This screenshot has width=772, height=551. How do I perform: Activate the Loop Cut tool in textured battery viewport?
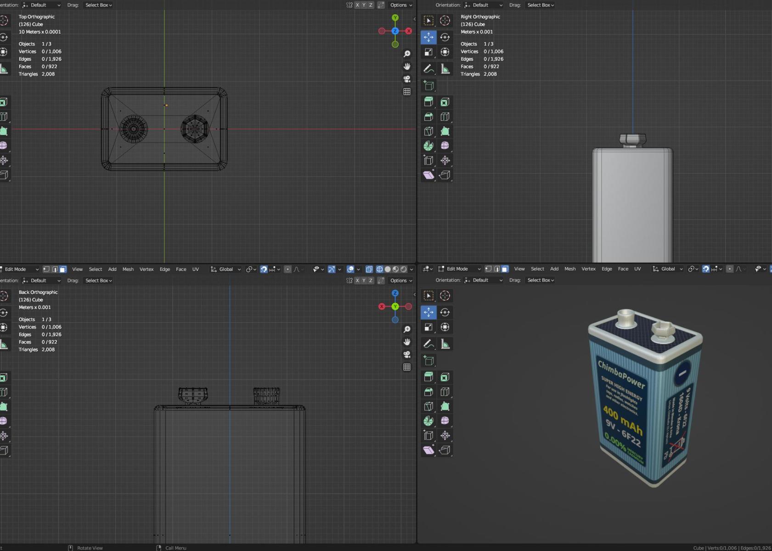coord(445,392)
